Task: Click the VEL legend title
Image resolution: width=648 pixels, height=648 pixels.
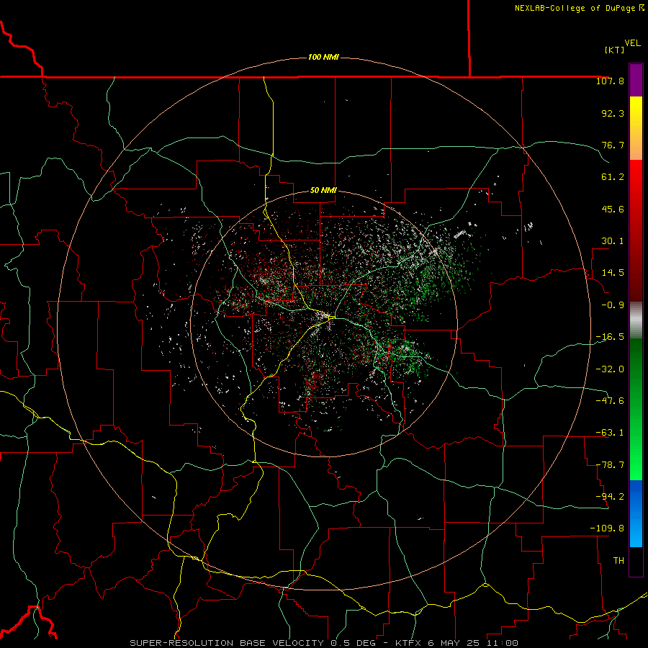Action: pyautogui.click(x=632, y=43)
